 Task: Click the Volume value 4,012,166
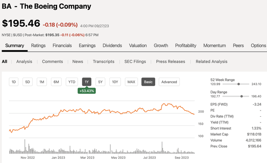click(x=253, y=140)
